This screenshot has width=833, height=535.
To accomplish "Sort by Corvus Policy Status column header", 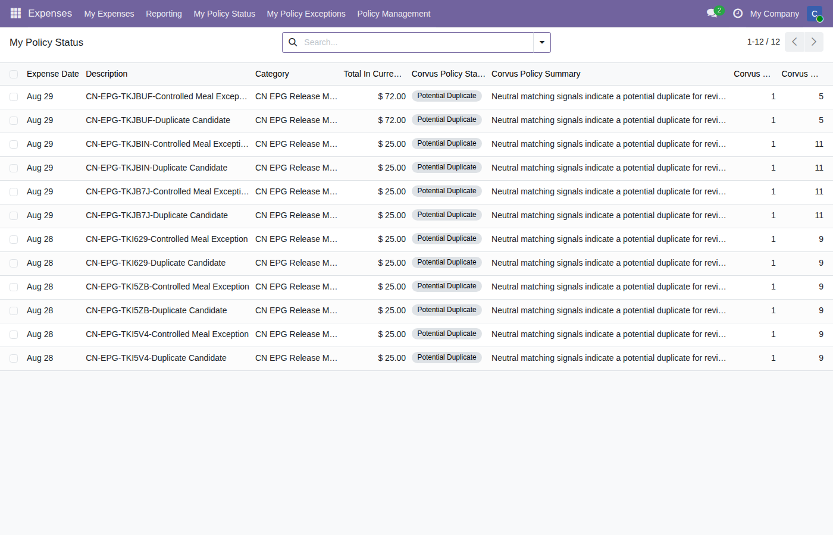I will click(x=449, y=74).
